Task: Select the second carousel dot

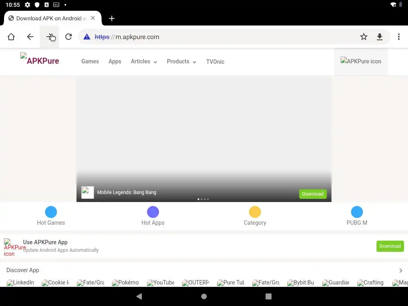Action: click(202, 199)
